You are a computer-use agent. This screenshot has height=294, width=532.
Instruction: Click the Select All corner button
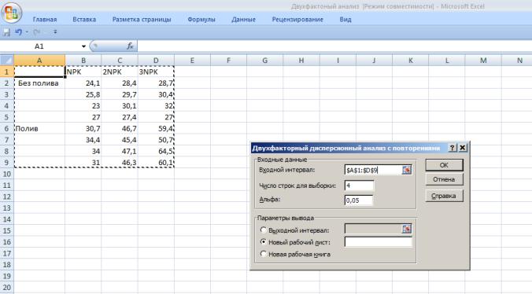7,61
